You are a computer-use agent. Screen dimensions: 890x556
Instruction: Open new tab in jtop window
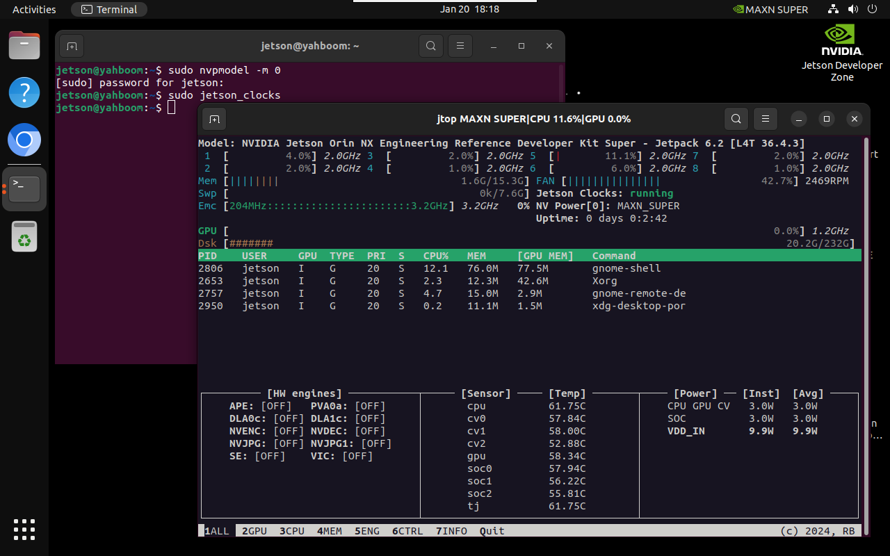pos(214,119)
